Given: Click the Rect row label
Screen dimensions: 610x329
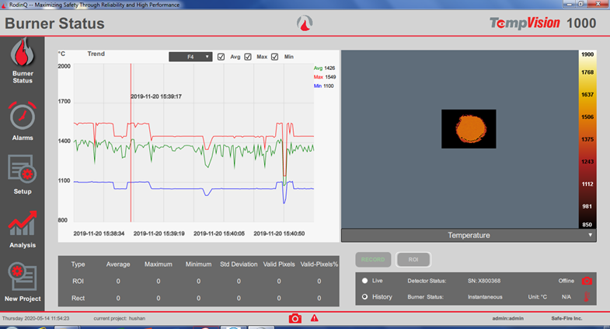Looking at the screenshot, I should (78, 298).
